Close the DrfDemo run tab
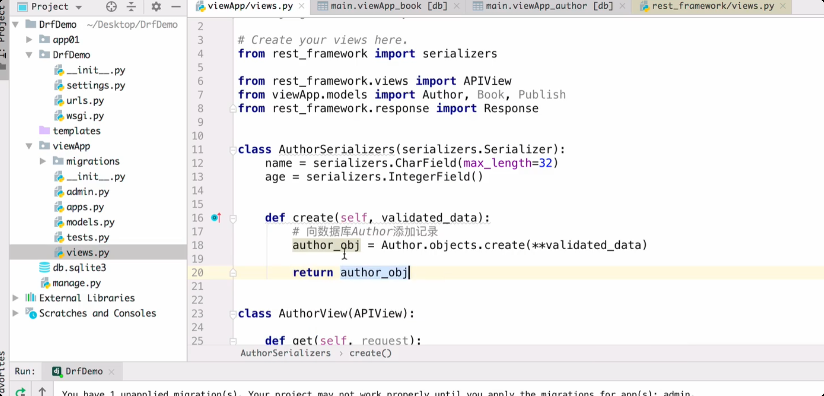 (x=111, y=372)
